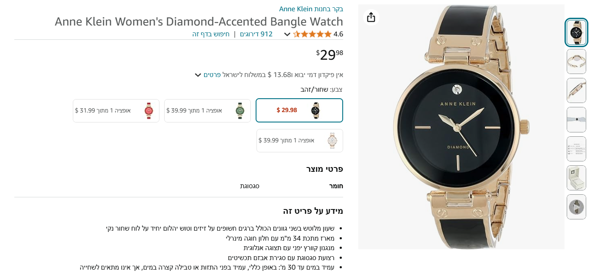Open the watch-on-wrist thumbnail
Screen dimensions: 594x280
(x=576, y=119)
